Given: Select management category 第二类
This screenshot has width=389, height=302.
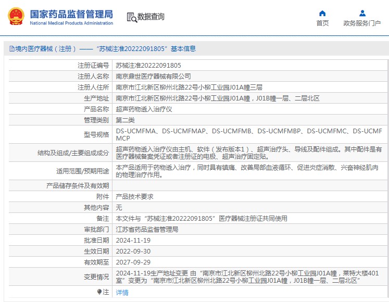Looking at the screenshot, I should (x=125, y=120).
